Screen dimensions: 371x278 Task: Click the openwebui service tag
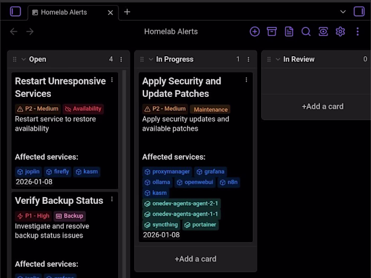tap(195, 182)
